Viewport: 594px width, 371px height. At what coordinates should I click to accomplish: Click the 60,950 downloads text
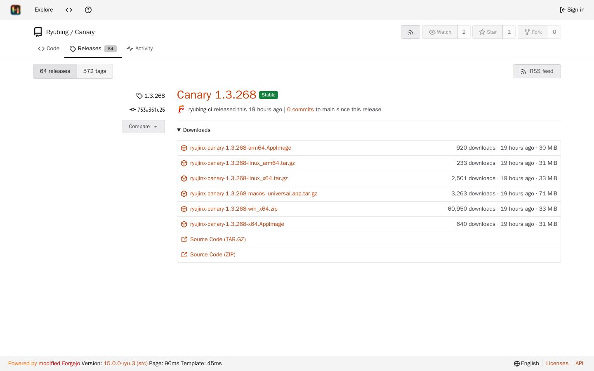[471, 209]
